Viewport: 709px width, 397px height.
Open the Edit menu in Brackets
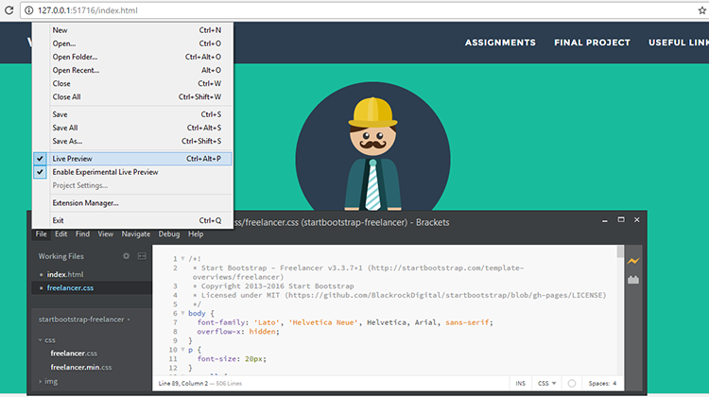tap(61, 233)
